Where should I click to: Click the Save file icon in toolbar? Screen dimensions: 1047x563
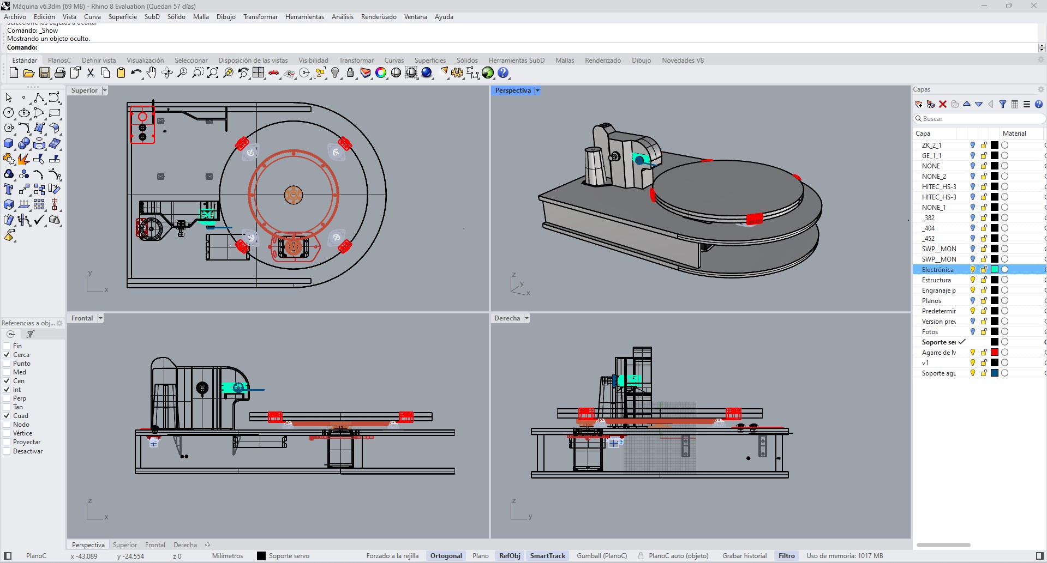point(45,73)
